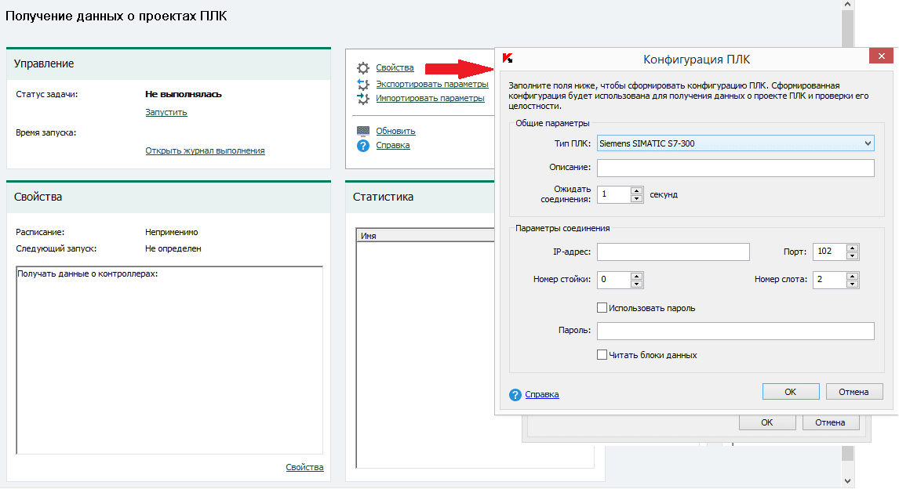Screen dimensions: 899x489
Task: Click the Пароль input field
Action: [x=736, y=331]
